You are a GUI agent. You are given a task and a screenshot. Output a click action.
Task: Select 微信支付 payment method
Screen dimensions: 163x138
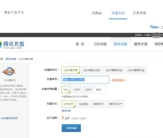[98, 104]
